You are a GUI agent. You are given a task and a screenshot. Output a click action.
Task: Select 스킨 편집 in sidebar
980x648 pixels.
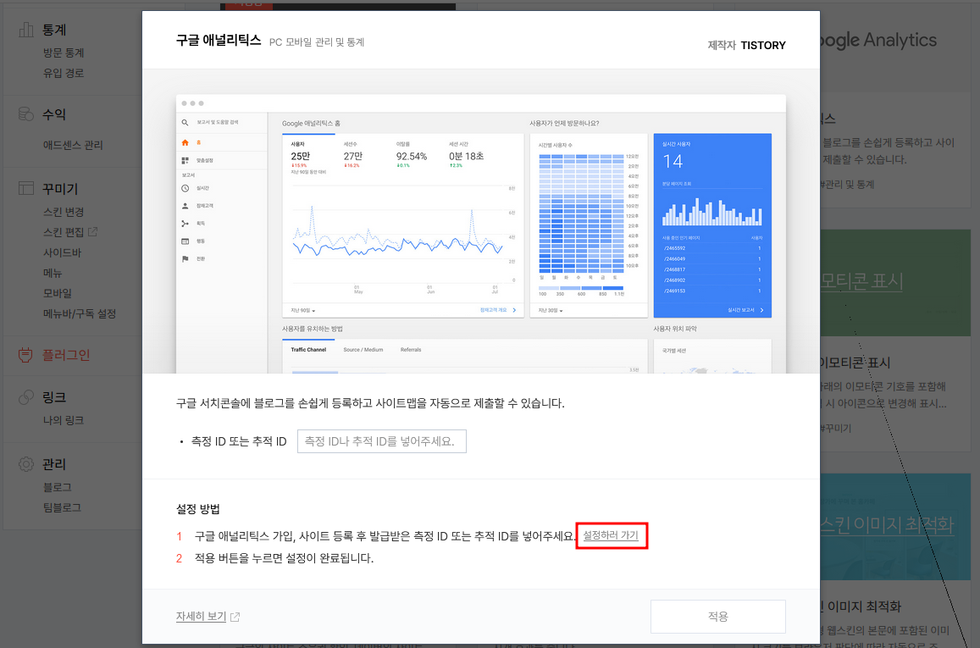pyautogui.click(x=64, y=232)
